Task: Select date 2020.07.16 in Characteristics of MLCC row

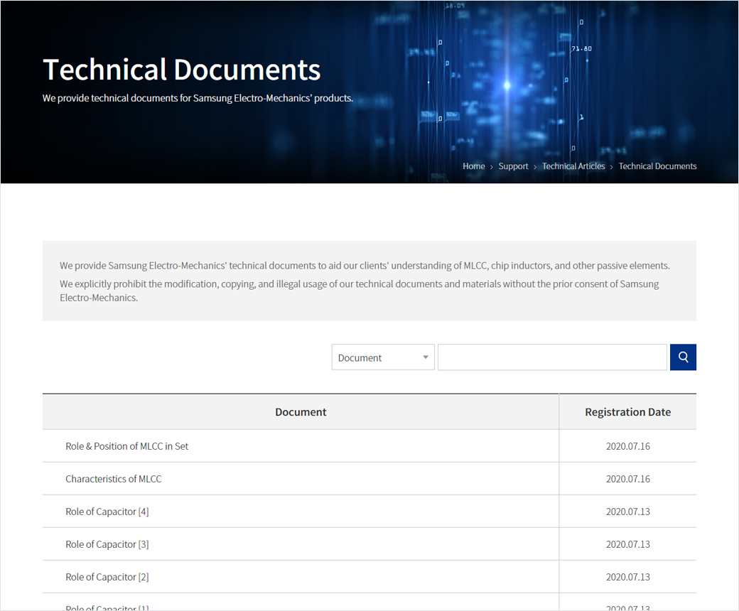Action: click(627, 479)
